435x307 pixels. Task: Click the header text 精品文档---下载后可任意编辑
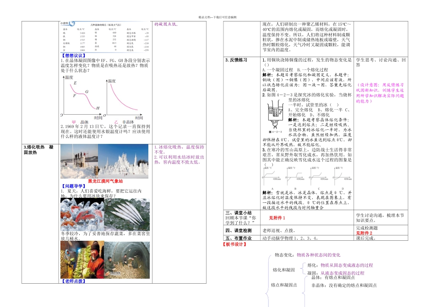[217, 17]
